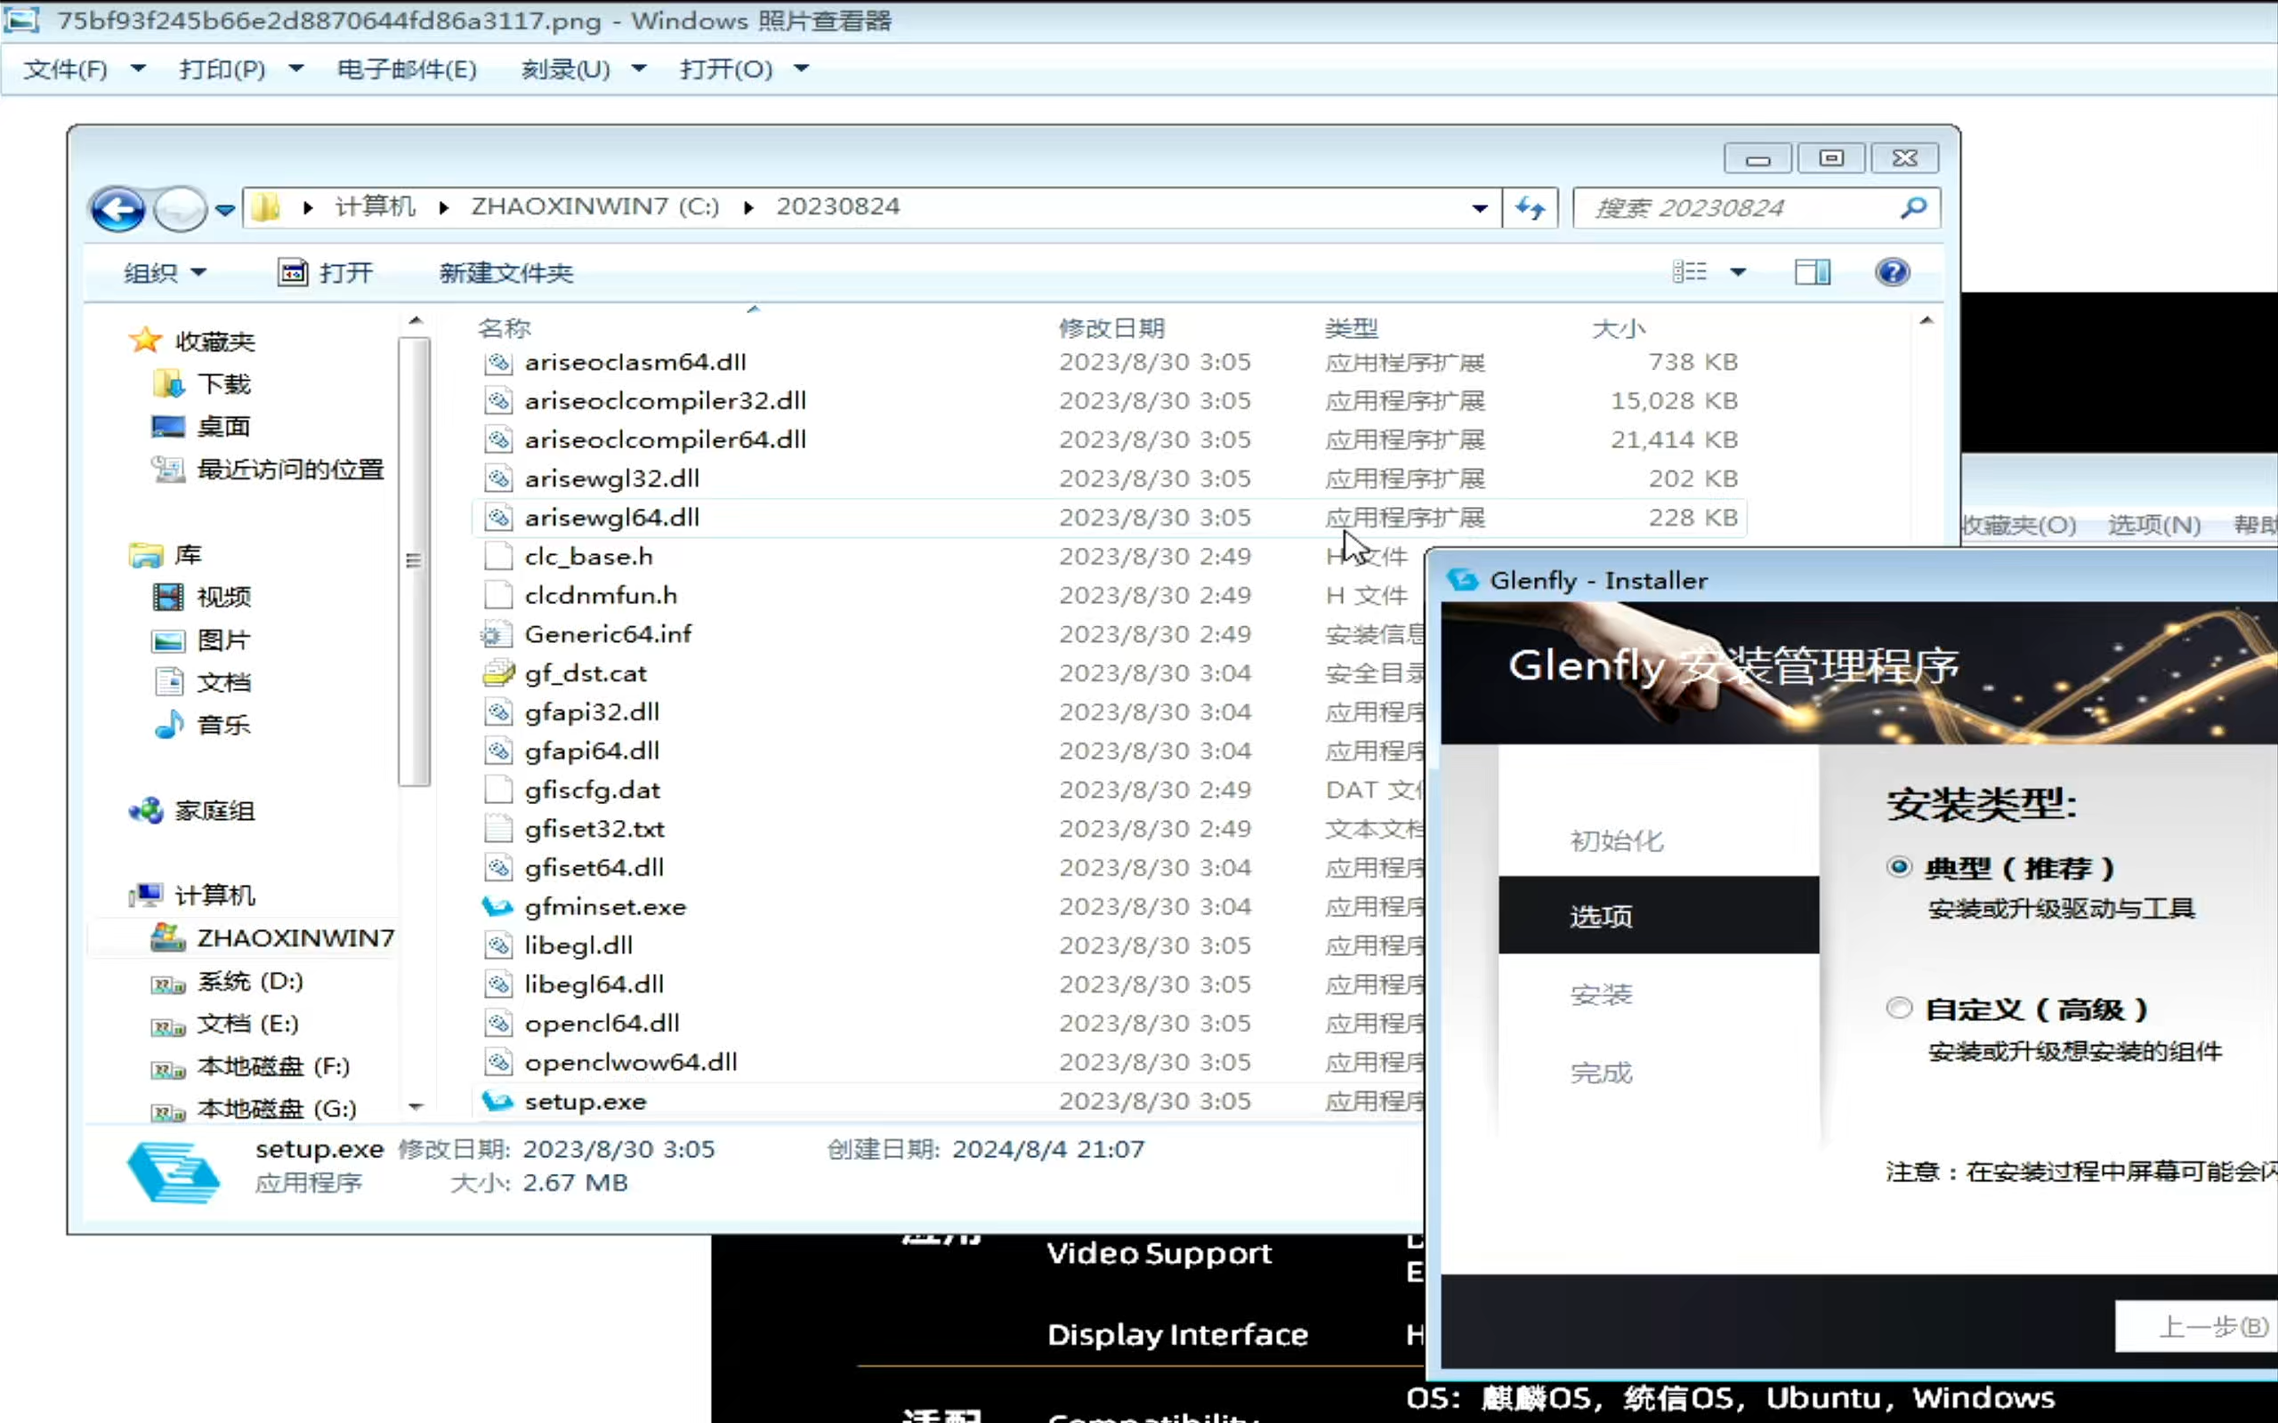Focus the 搜索 20230824 search field

pyautogui.click(x=1756, y=207)
